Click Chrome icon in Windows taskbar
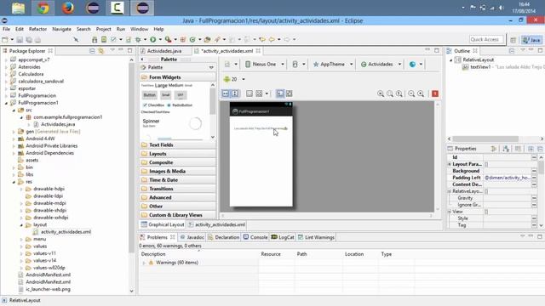Screen dimensions: 545x306 [43, 8]
